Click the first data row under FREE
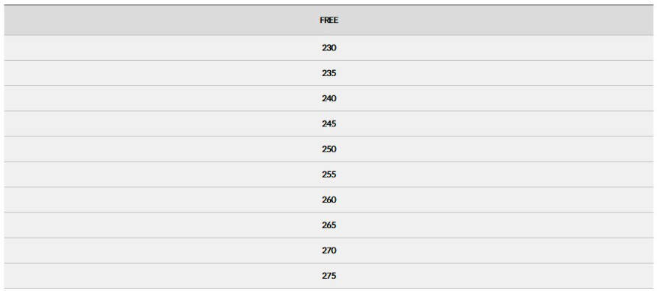 329,48
